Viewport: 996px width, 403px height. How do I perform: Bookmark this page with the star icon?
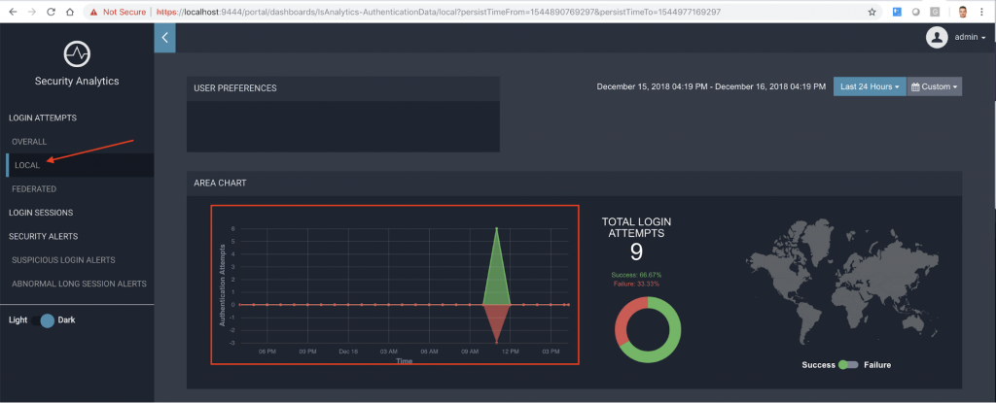(871, 12)
